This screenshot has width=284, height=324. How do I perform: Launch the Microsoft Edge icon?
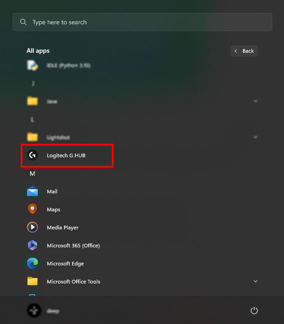point(32,263)
